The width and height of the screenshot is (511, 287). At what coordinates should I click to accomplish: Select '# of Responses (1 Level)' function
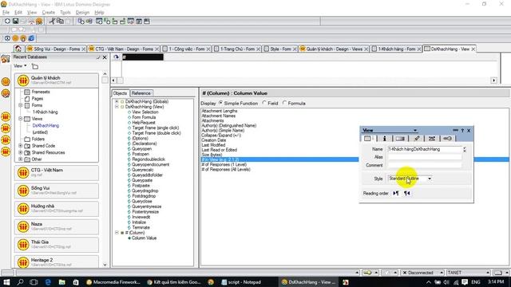pos(224,165)
